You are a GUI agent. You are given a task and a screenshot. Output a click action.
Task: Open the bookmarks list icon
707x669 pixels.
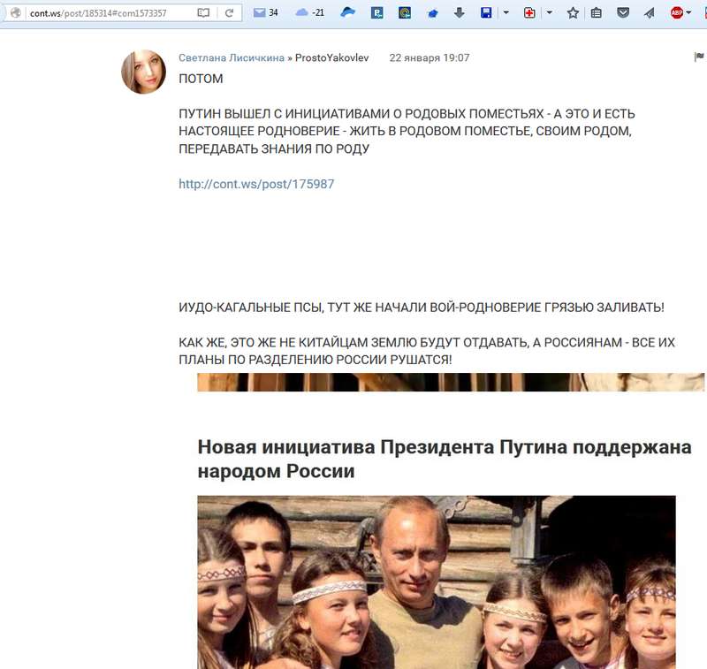coord(596,13)
